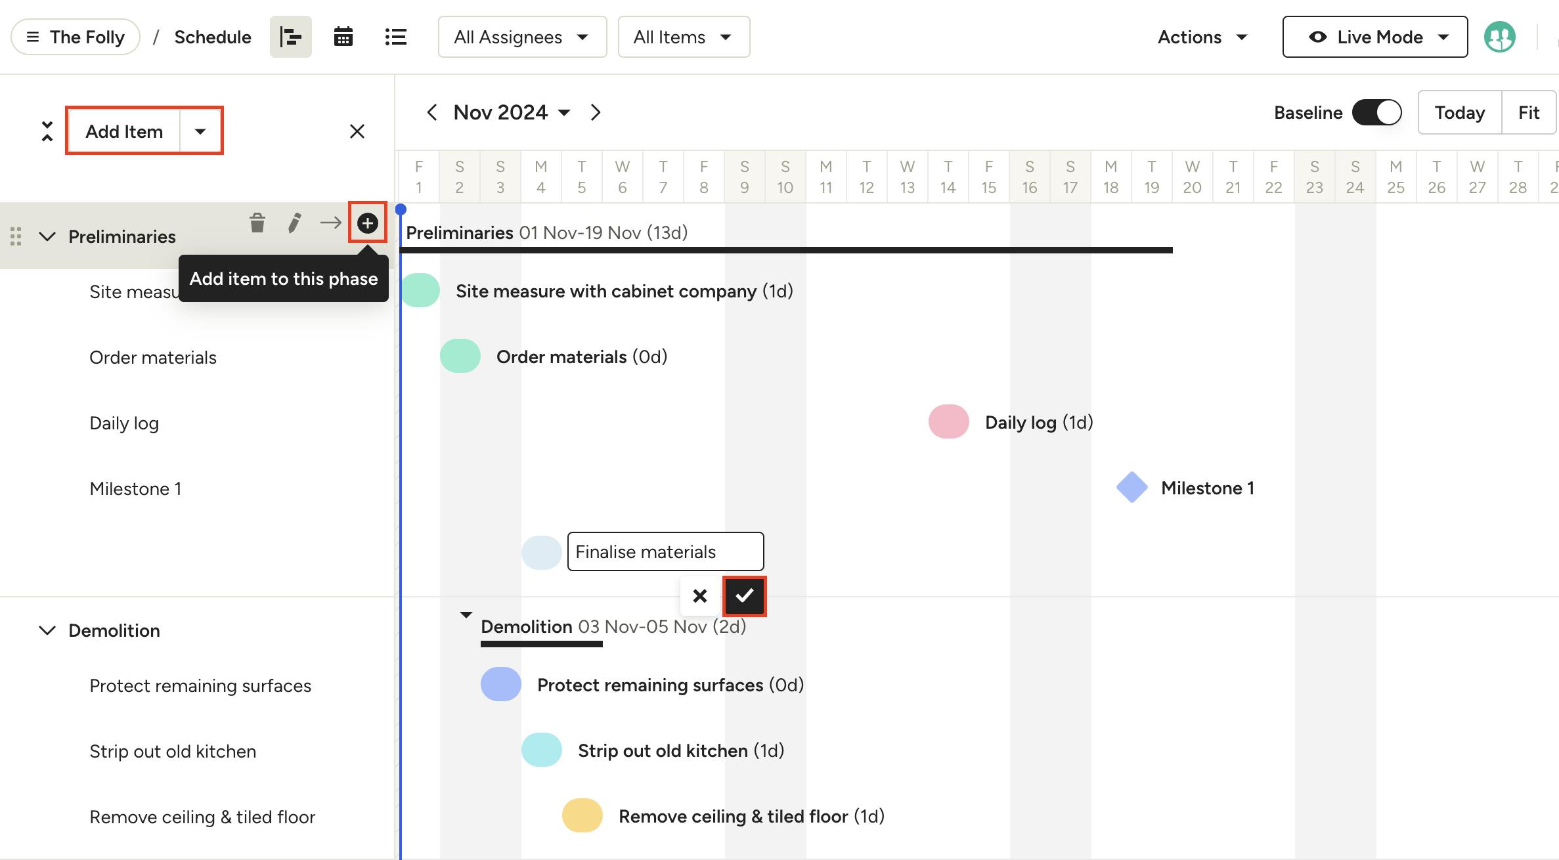Click the Fit button
The height and width of the screenshot is (860, 1559).
(1528, 112)
